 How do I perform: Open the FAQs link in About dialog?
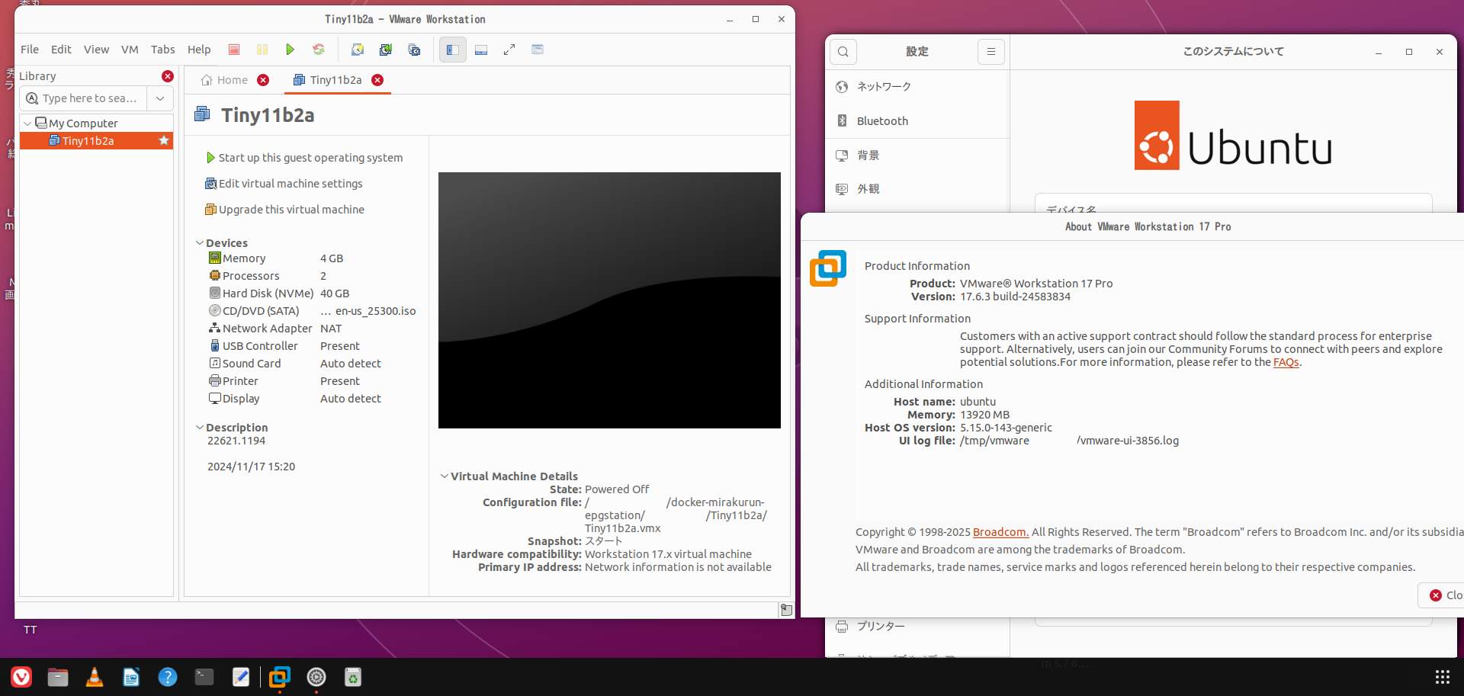coord(1286,362)
